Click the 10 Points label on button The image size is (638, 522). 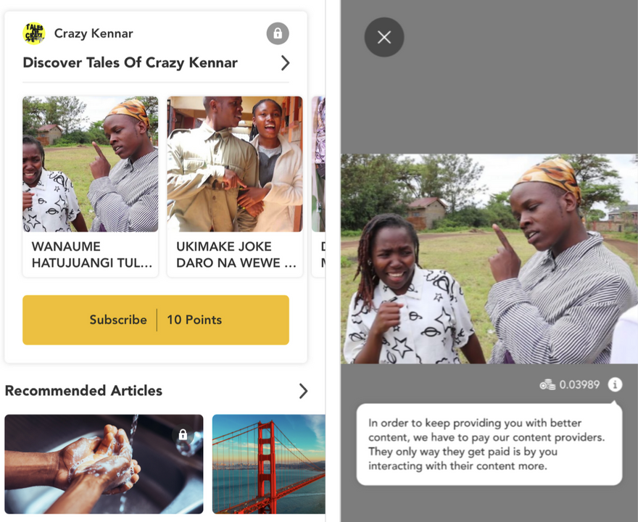click(194, 320)
